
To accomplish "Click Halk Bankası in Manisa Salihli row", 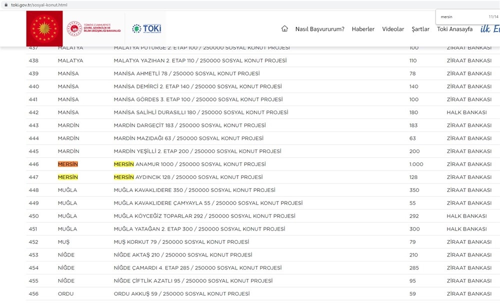I will click(466, 112).
